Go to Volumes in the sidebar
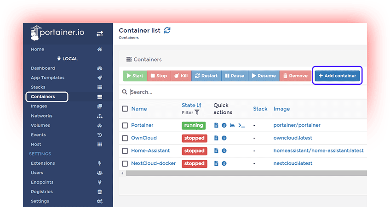Image resolution: width=390 pixels, height=207 pixels. [40, 125]
